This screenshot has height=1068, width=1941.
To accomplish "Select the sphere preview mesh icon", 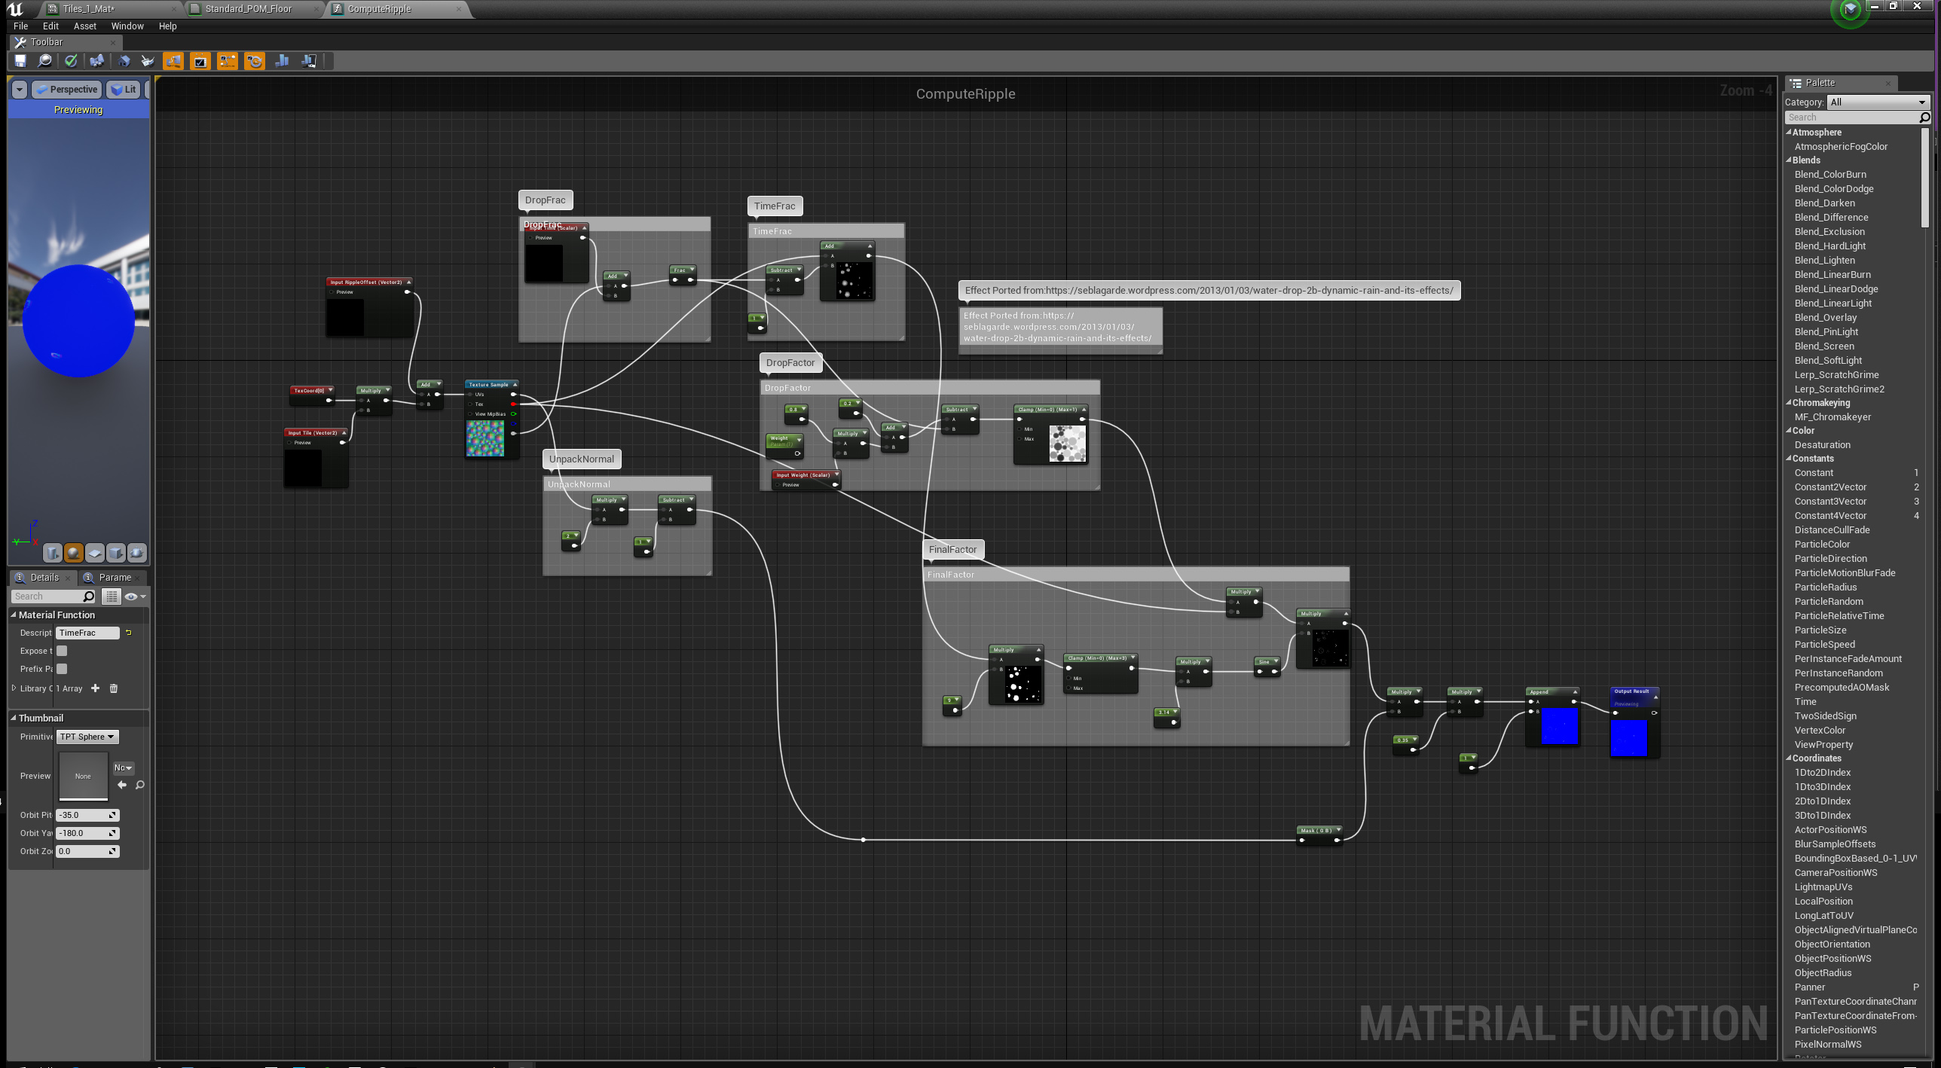I will click(74, 553).
